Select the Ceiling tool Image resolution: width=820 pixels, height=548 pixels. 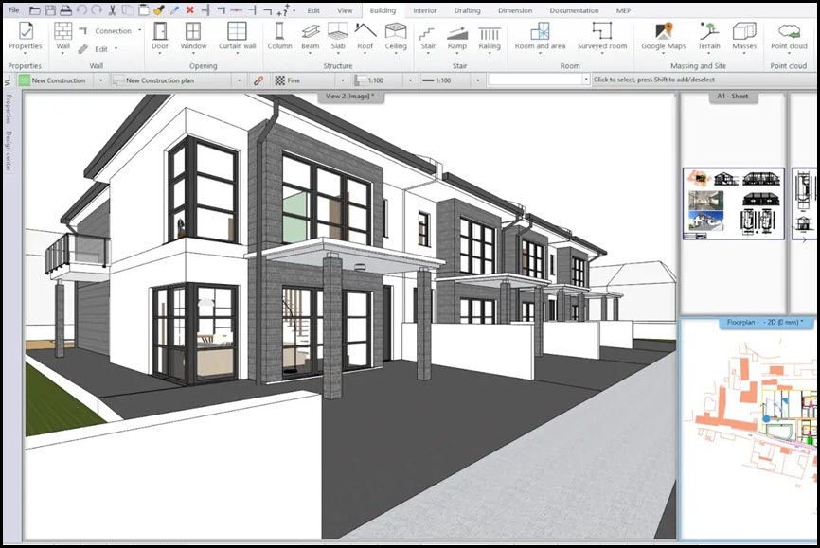click(x=396, y=37)
